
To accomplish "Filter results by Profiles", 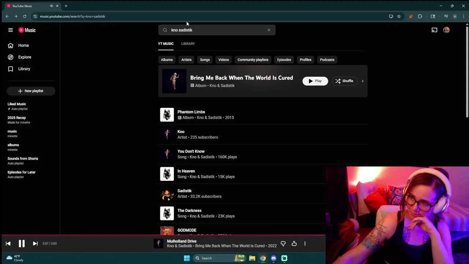I will (x=306, y=60).
